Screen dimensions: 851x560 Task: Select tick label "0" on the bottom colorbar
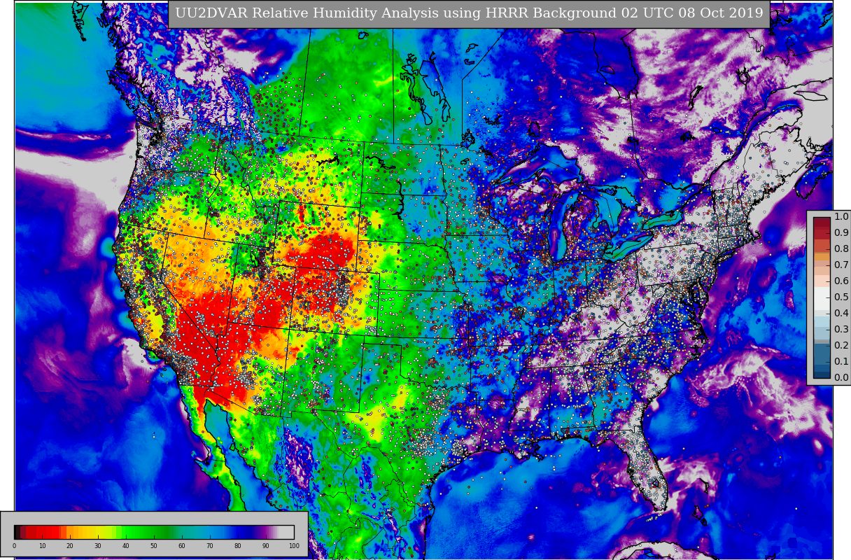click(14, 546)
